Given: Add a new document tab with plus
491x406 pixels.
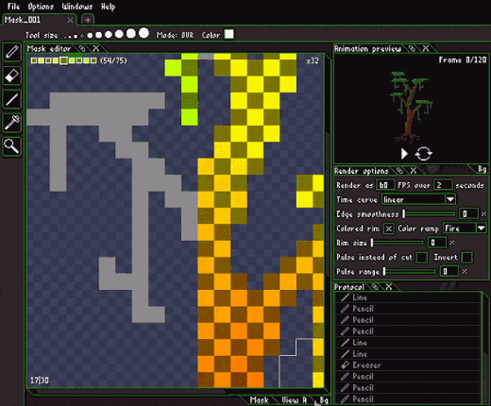Looking at the screenshot, I should tap(88, 20).
